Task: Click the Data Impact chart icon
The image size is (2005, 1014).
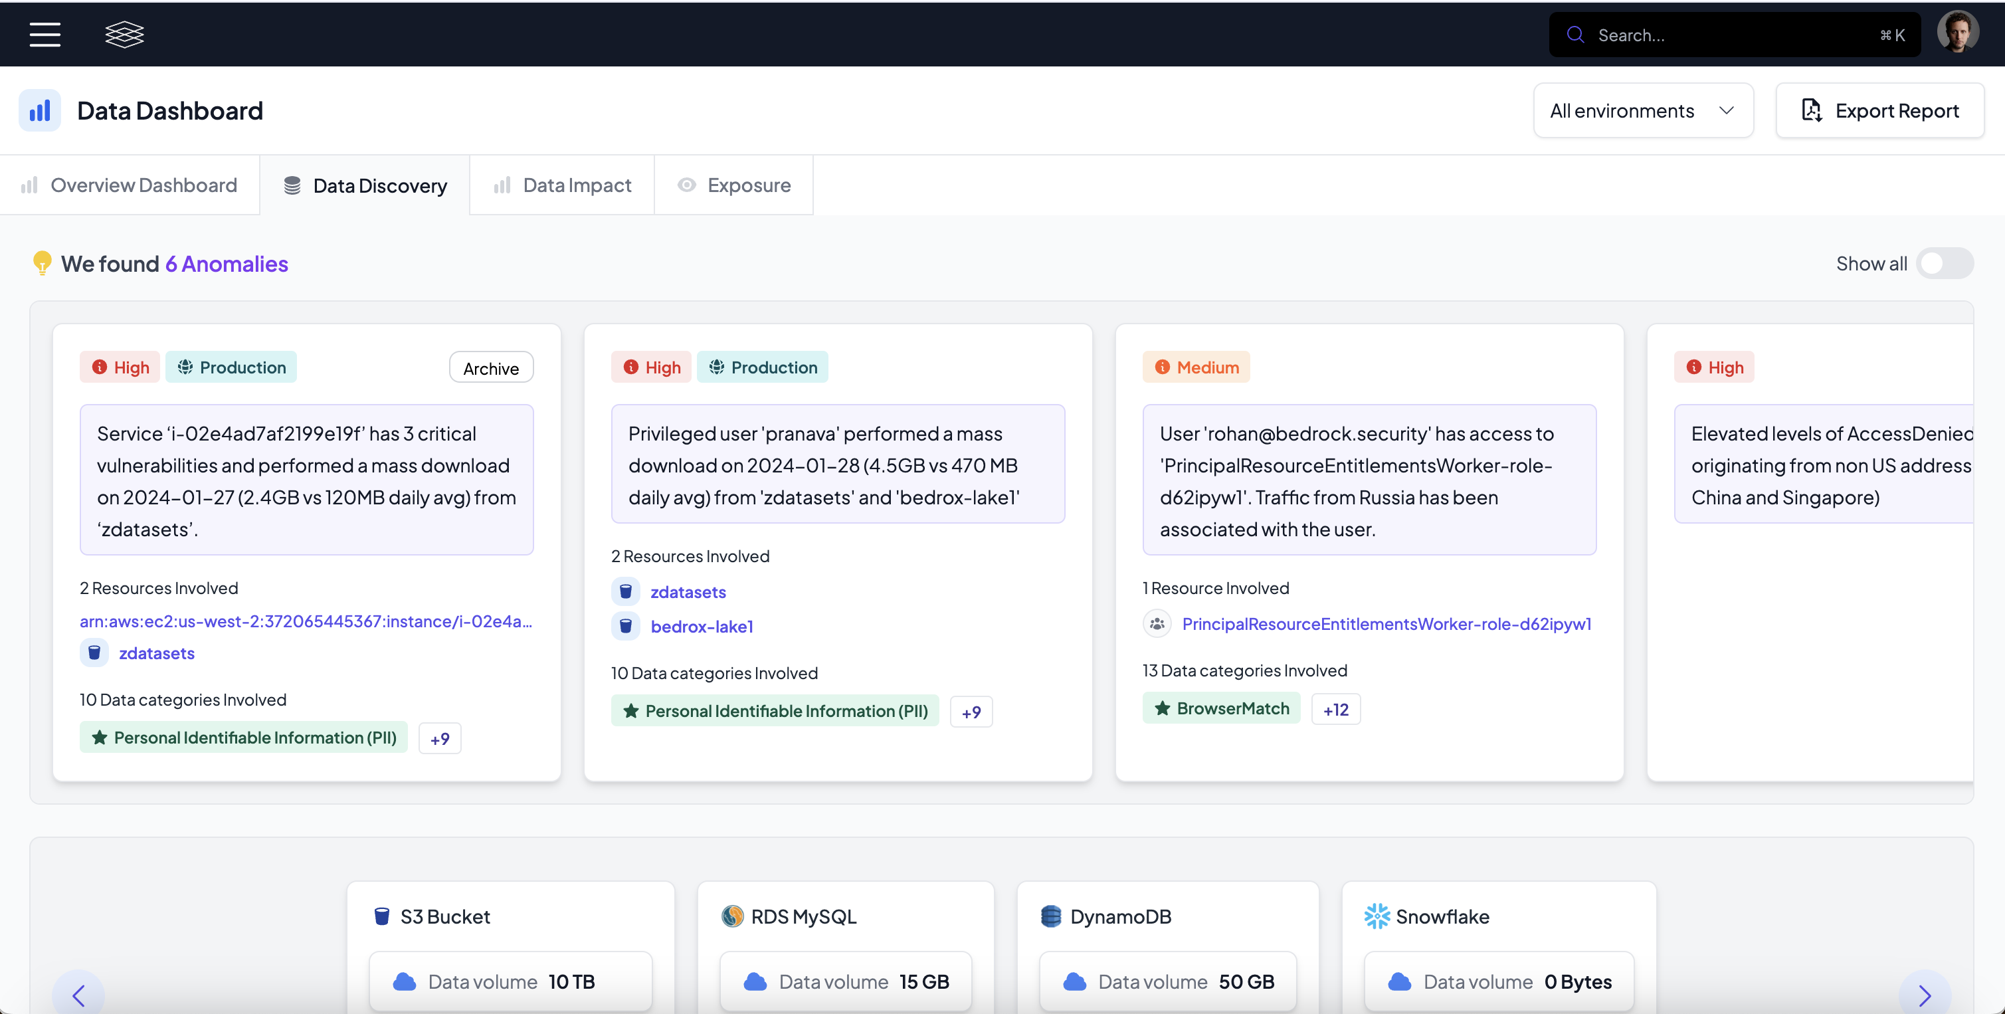Action: click(x=502, y=185)
